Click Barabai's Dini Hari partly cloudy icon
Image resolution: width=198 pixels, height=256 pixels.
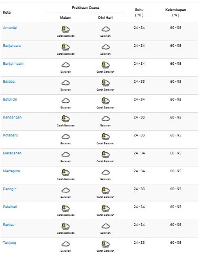(105, 83)
